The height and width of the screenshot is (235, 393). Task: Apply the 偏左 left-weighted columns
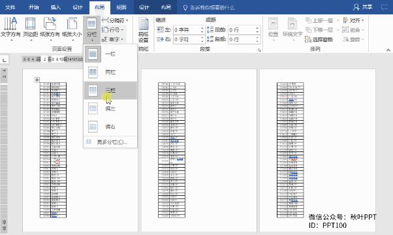pyautogui.click(x=110, y=109)
